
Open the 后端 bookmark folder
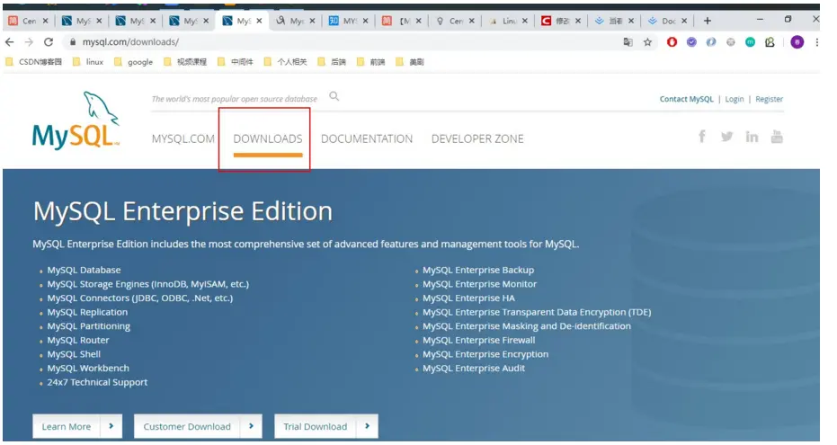tap(332, 62)
